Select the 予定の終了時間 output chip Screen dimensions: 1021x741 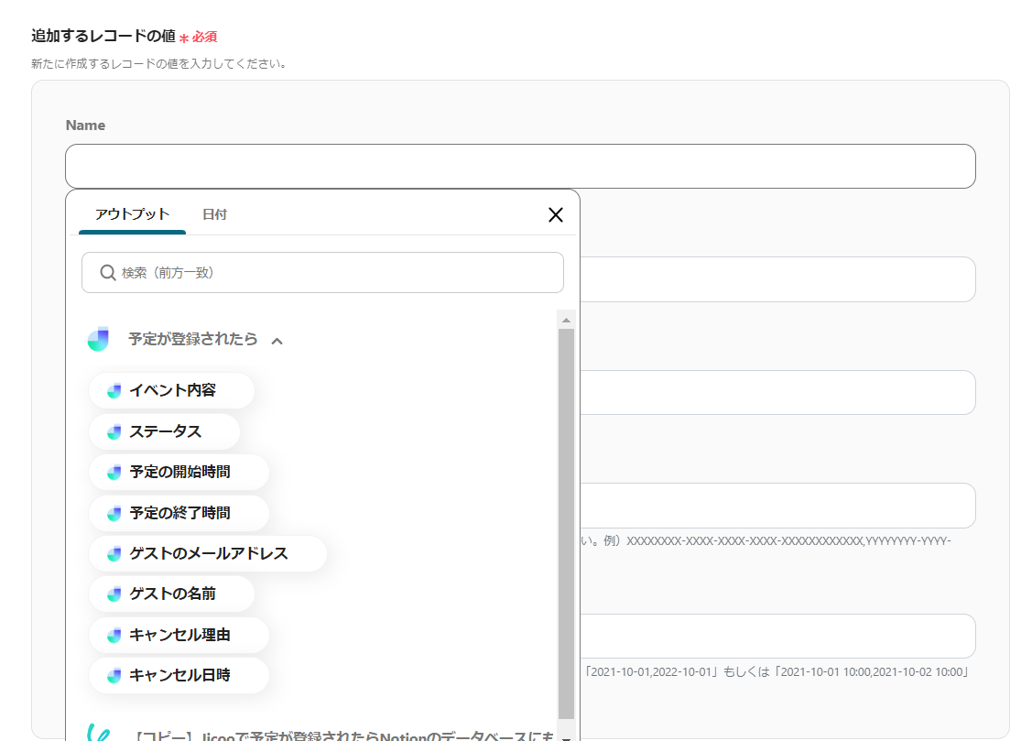tap(179, 513)
